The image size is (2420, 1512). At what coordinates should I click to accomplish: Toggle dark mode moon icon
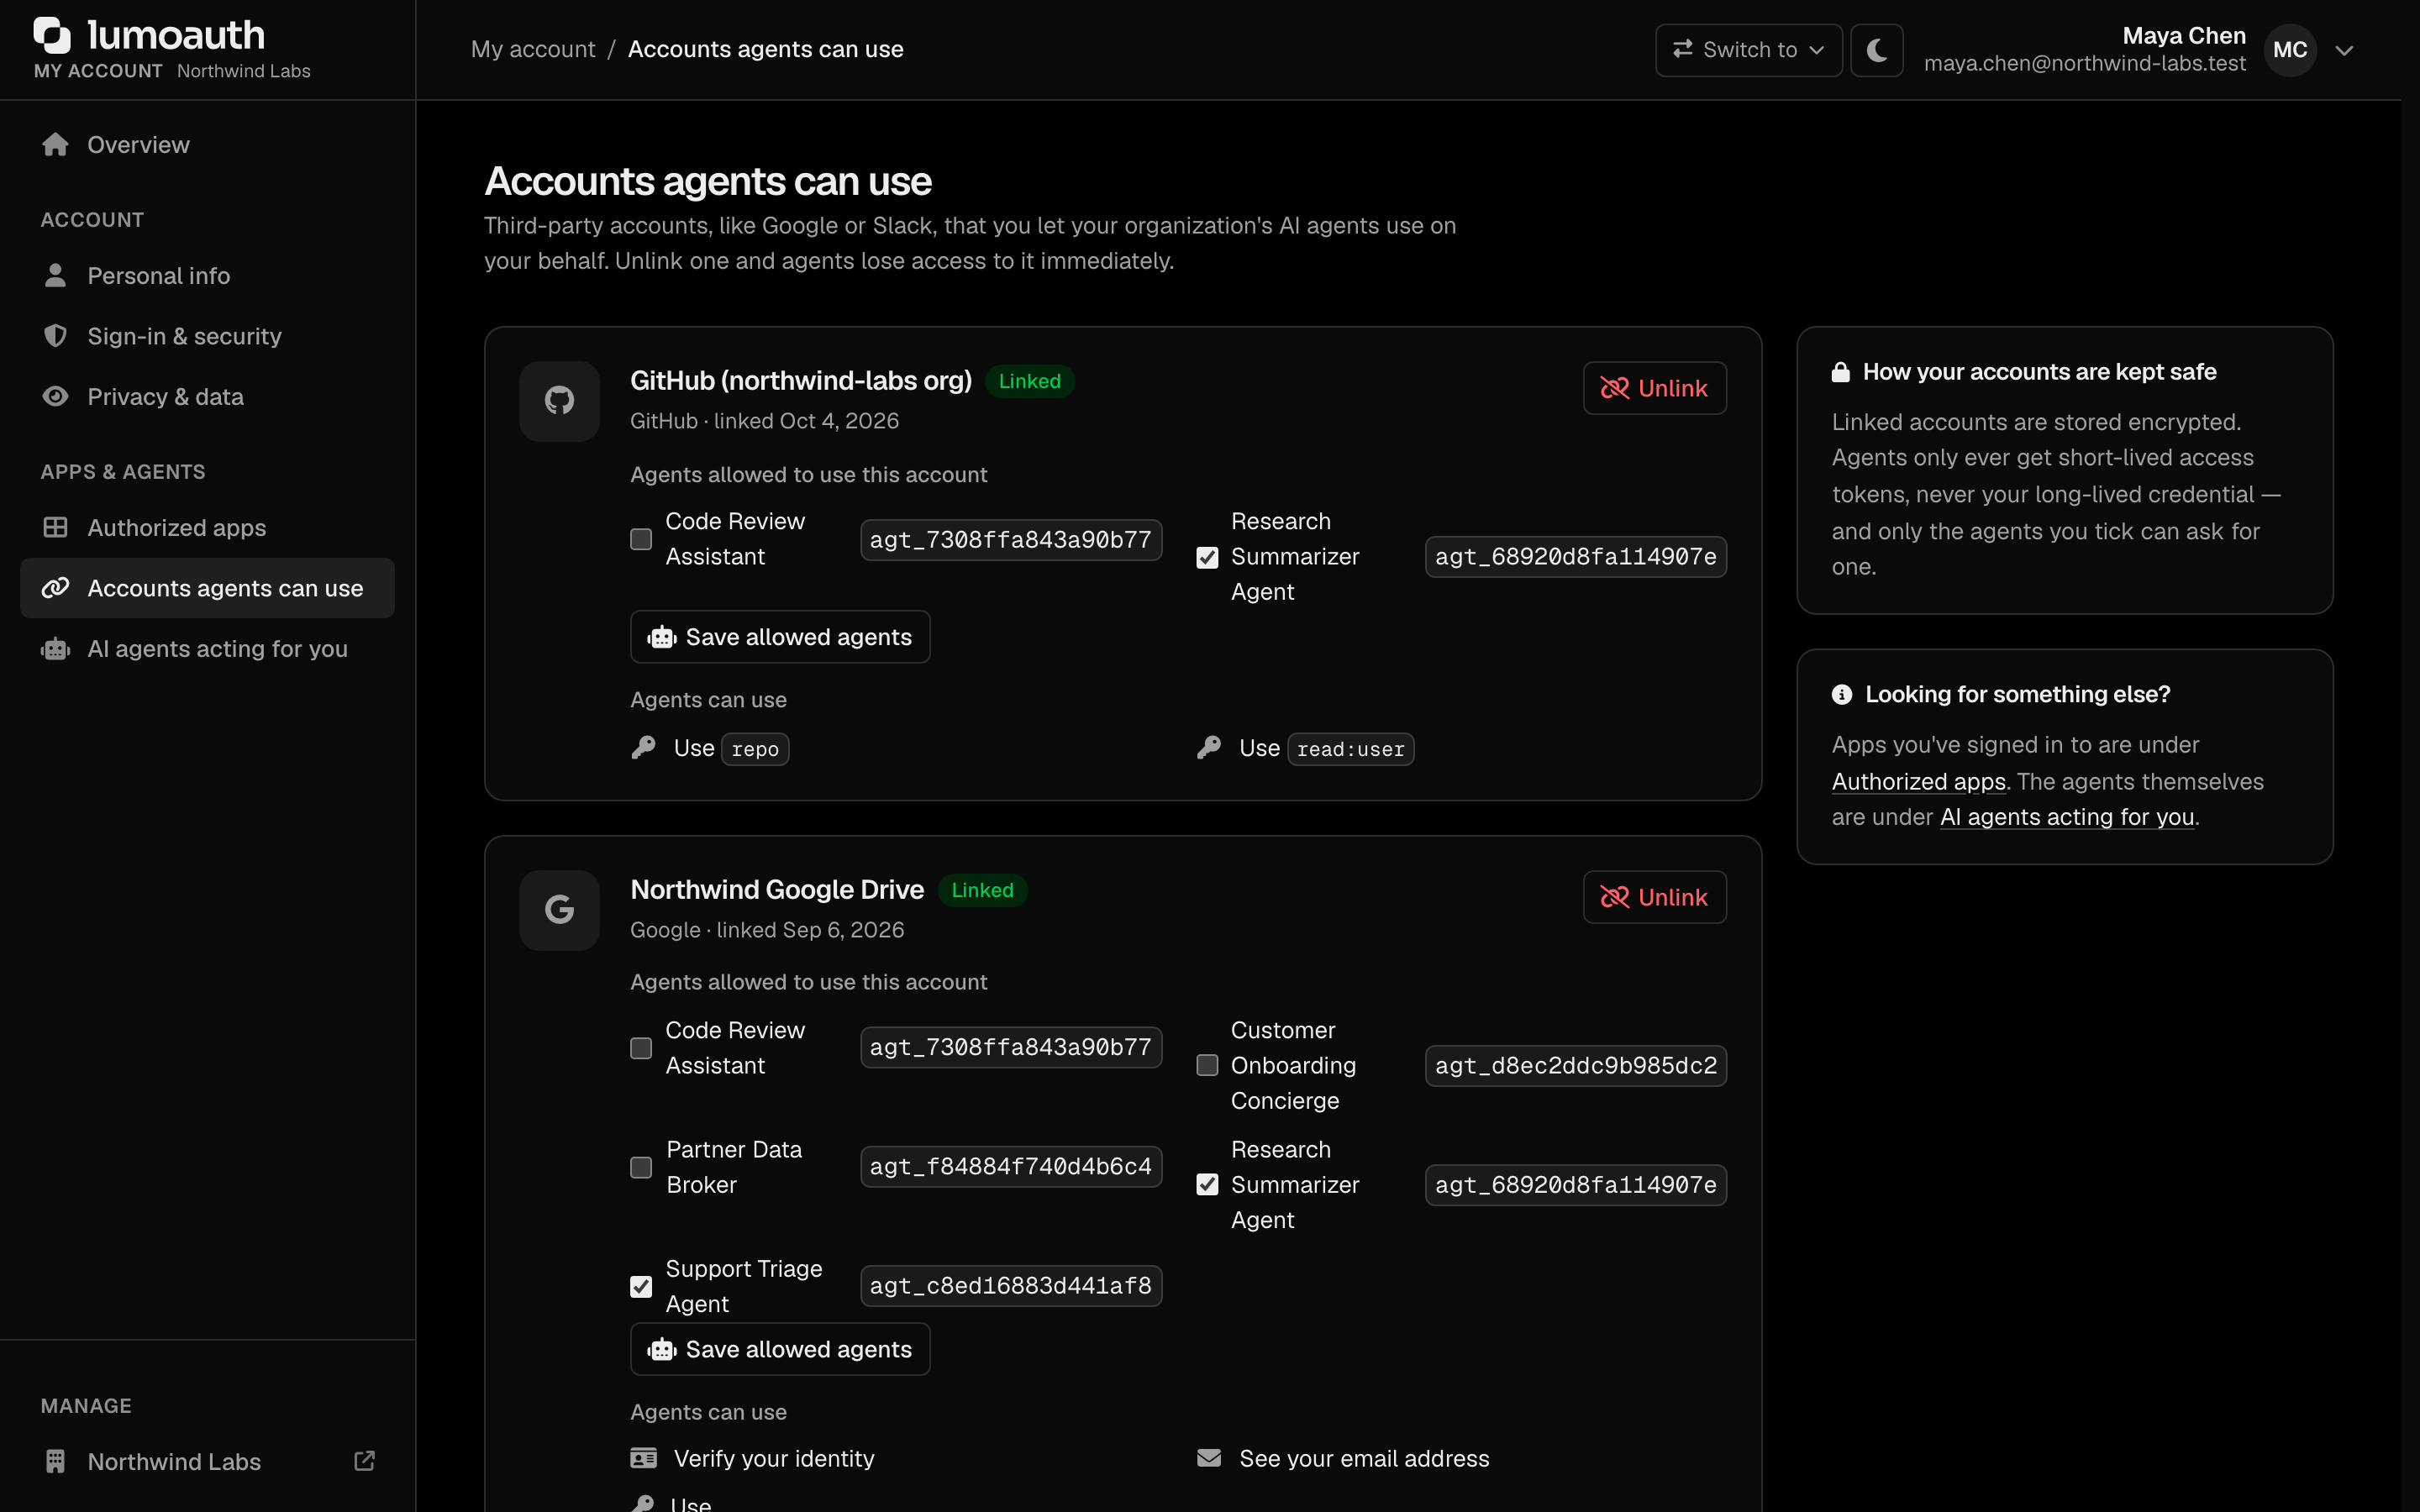pos(1876,50)
